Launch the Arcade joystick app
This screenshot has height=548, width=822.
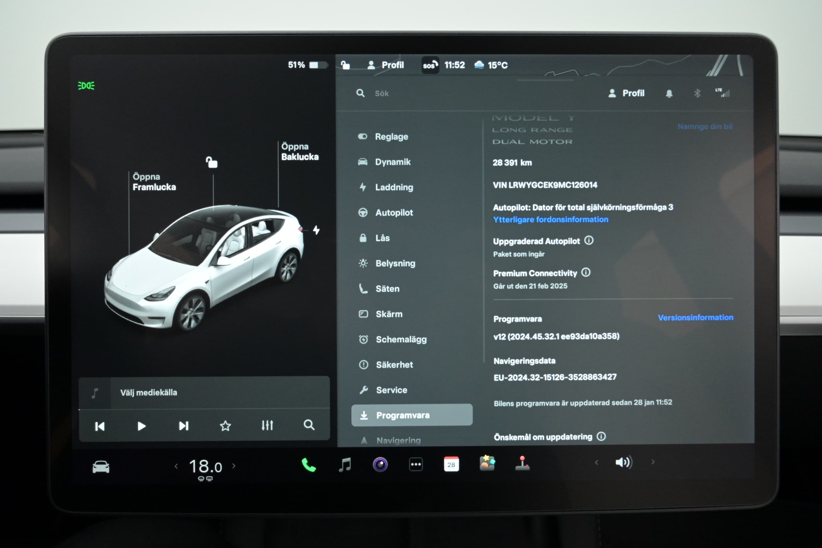tap(522, 464)
